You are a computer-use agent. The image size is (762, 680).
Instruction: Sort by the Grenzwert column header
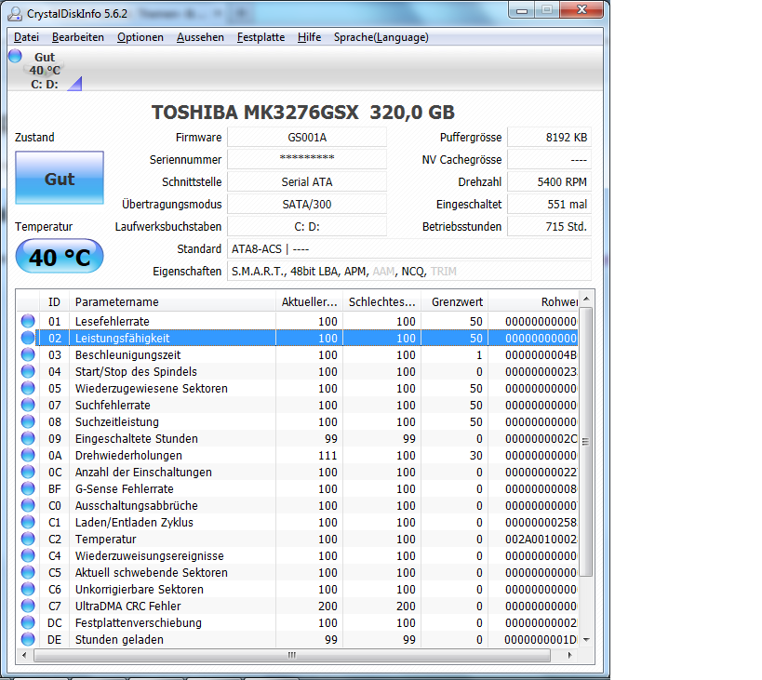[455, 302]
